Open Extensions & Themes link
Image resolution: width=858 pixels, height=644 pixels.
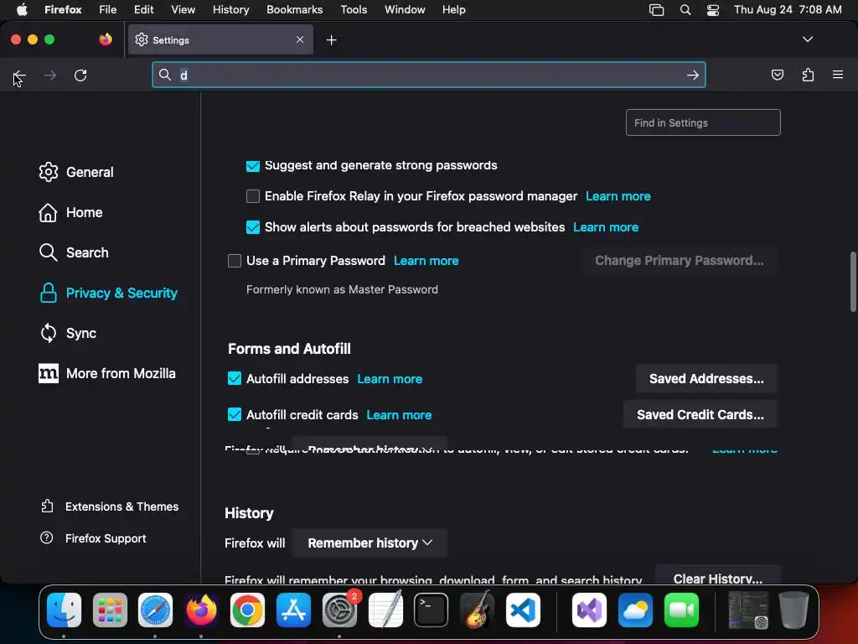pos(110,506)
